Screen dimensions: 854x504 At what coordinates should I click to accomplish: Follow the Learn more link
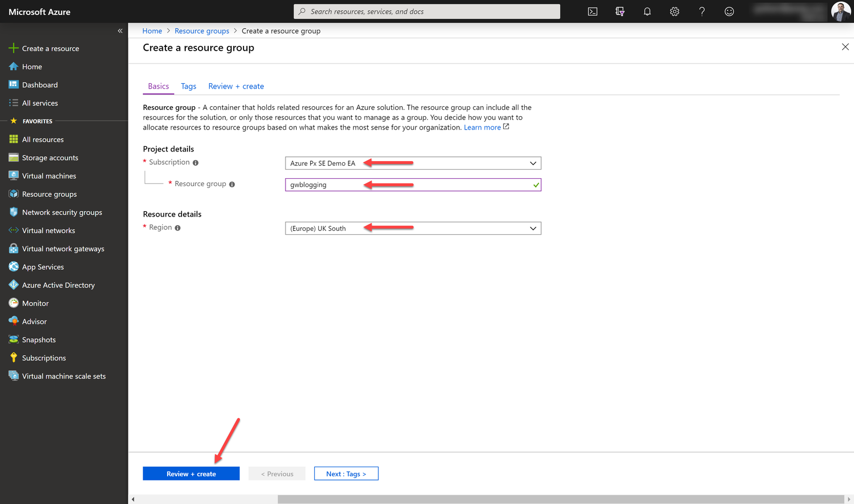tap(482, 127)
